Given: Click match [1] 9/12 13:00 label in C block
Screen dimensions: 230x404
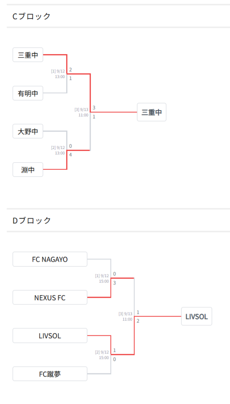Looking at the screenshot, I should [x=58, y=74].
